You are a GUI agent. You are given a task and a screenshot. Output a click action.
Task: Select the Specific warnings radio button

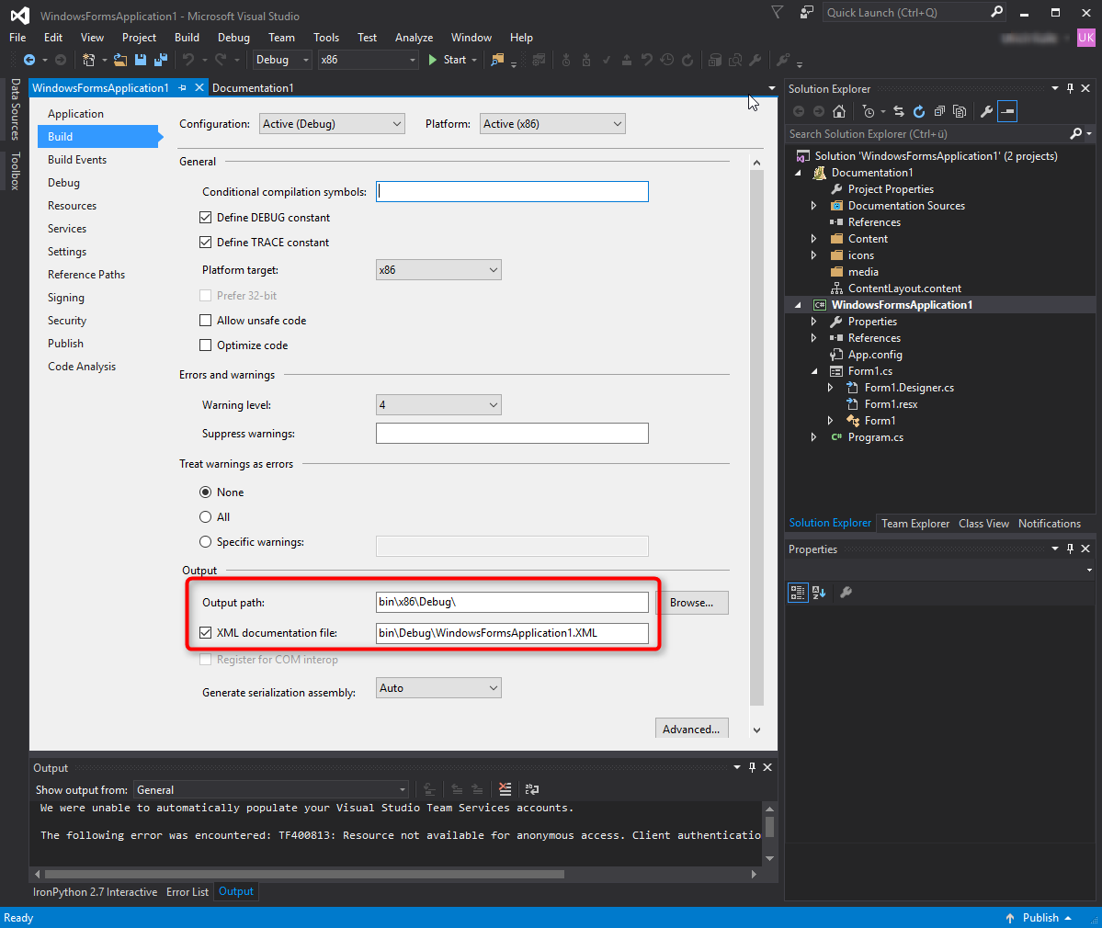click(x=205, y=541)
